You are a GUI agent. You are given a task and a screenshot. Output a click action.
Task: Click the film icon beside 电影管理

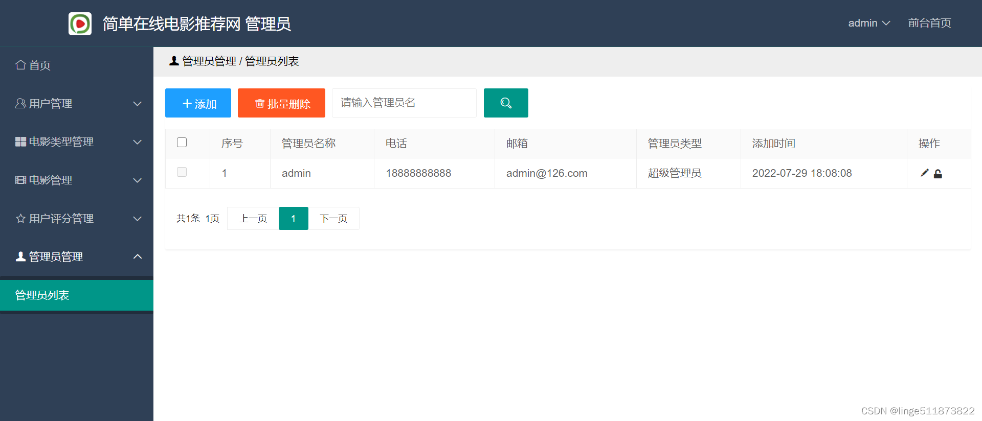[x=20, y=180]
